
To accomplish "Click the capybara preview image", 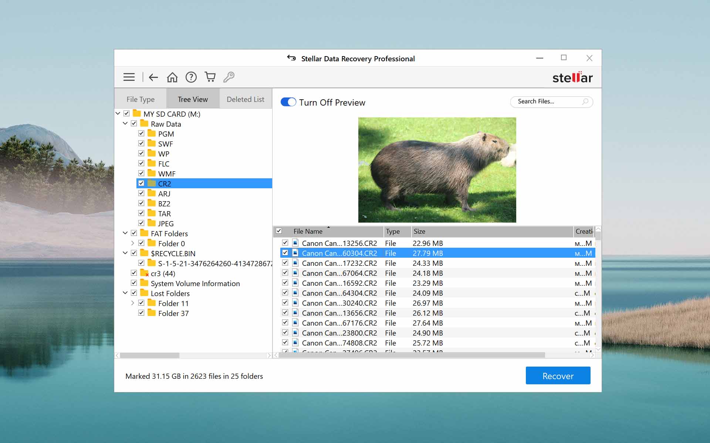I will [437, 170].
